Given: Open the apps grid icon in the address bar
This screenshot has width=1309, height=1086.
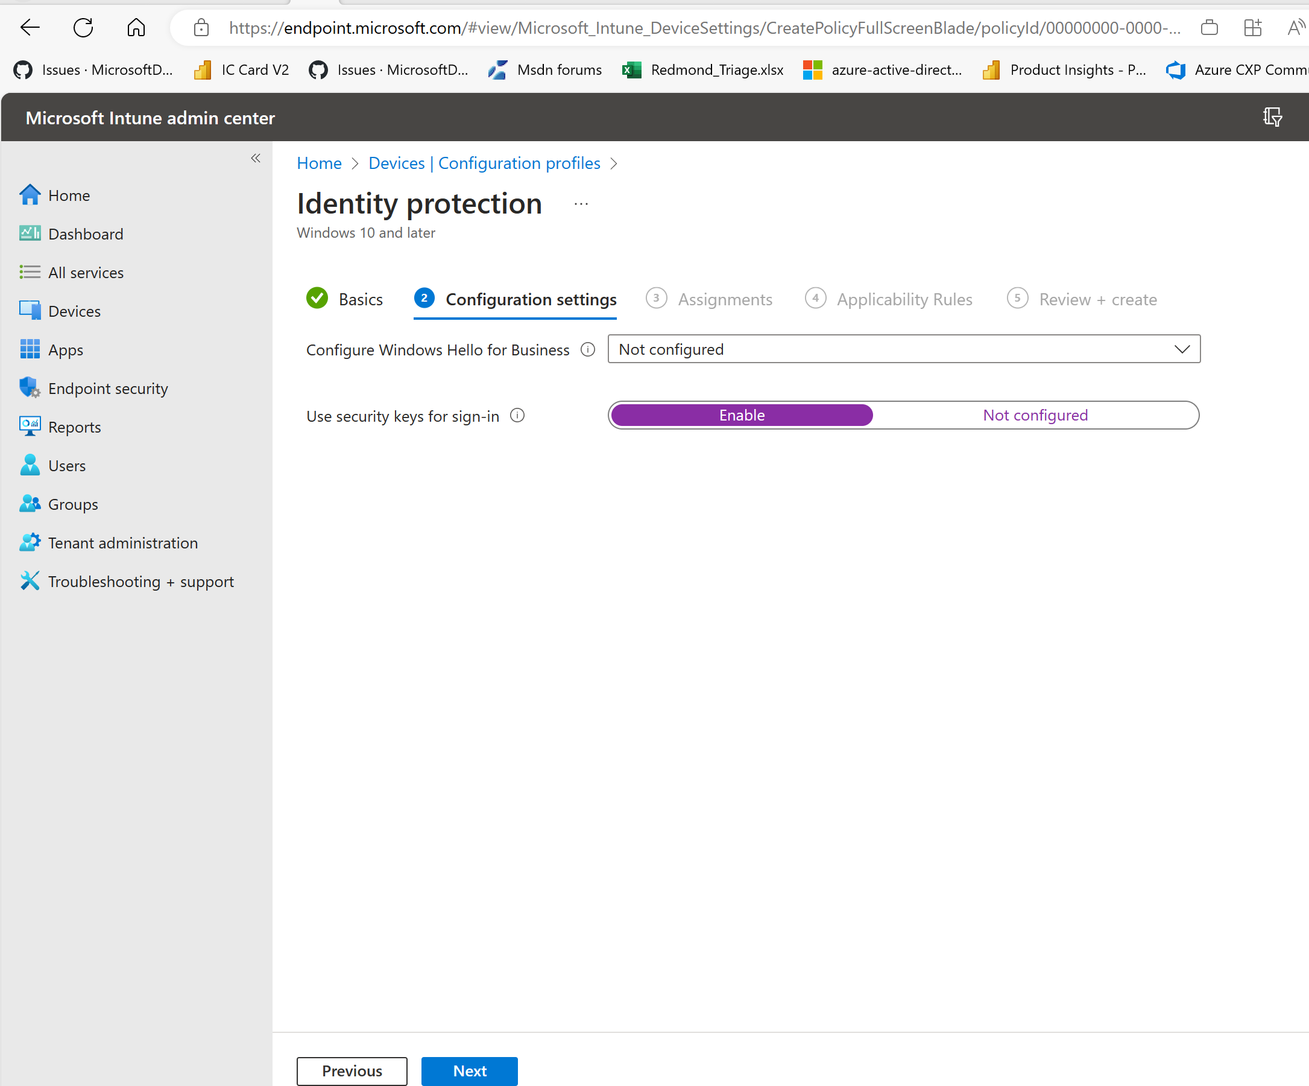Looking at the screenshot, I should (x=1252, y=27).
